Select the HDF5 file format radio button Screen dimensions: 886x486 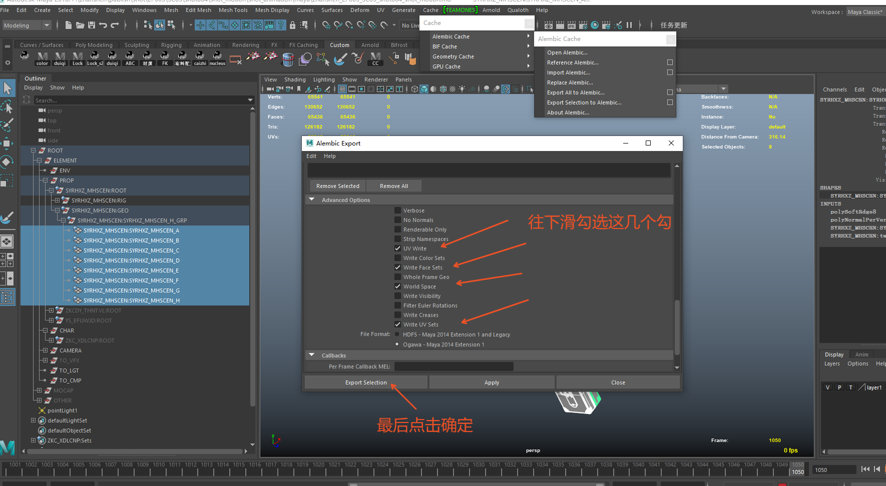[397, 334]
